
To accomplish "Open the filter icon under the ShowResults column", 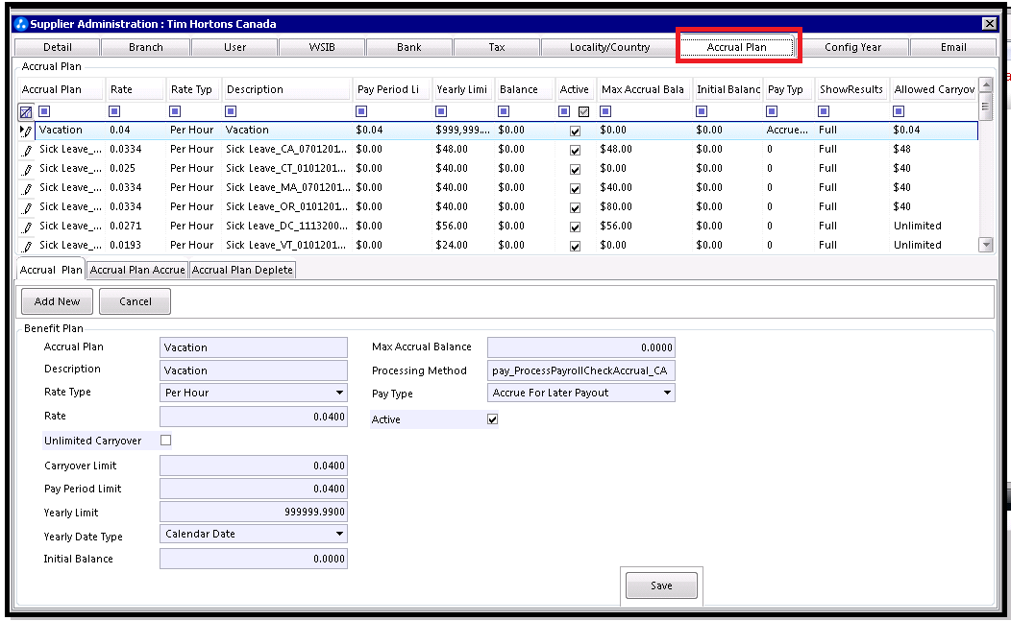I will pyautogui.click(x=824, y=111).
